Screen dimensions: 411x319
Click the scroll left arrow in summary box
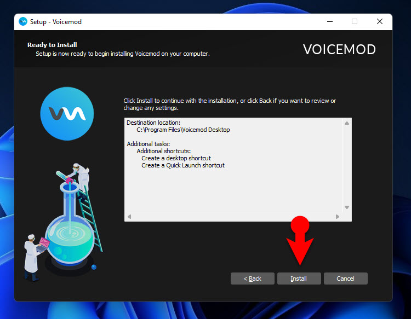pos(129,217)
